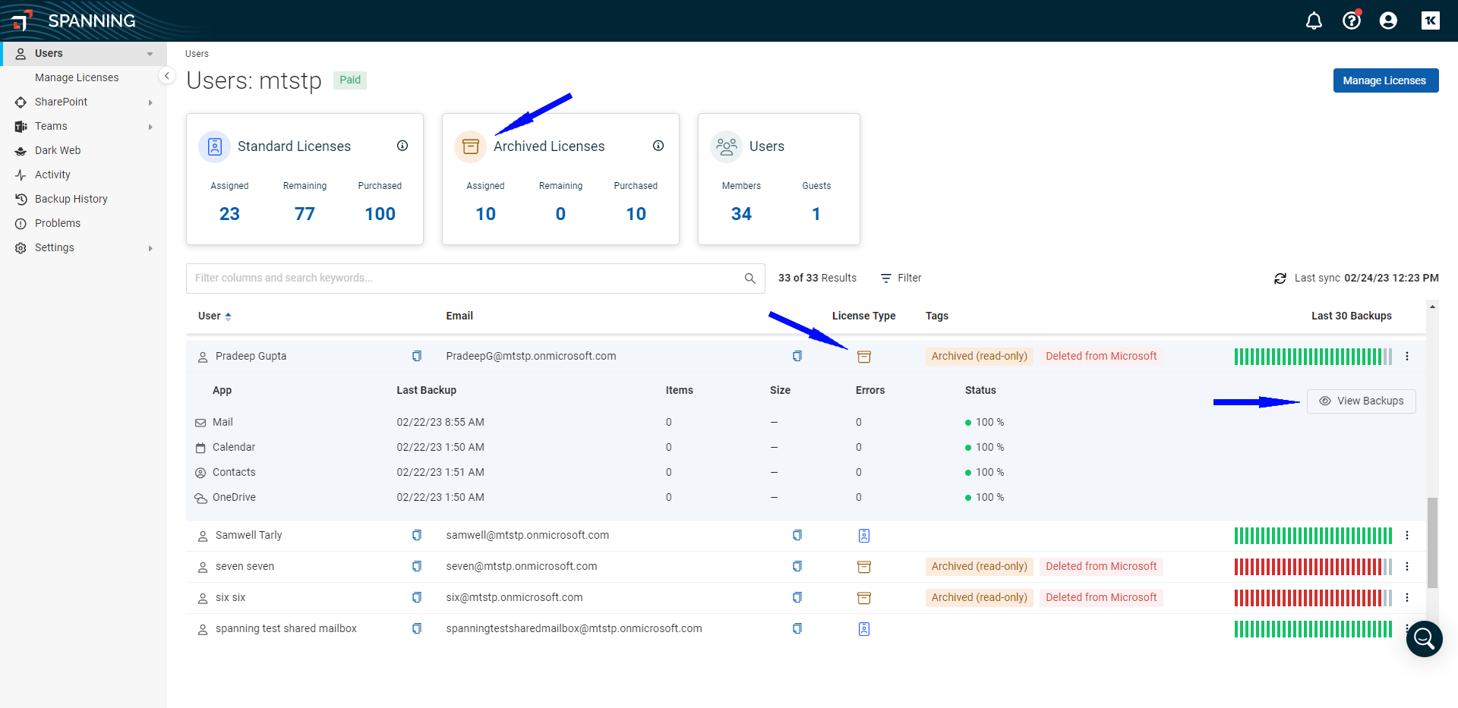Copy seven@mtstp email address
Image resolution: width=1458 pixels, height=708 pixels.
[x=797, y=566]
